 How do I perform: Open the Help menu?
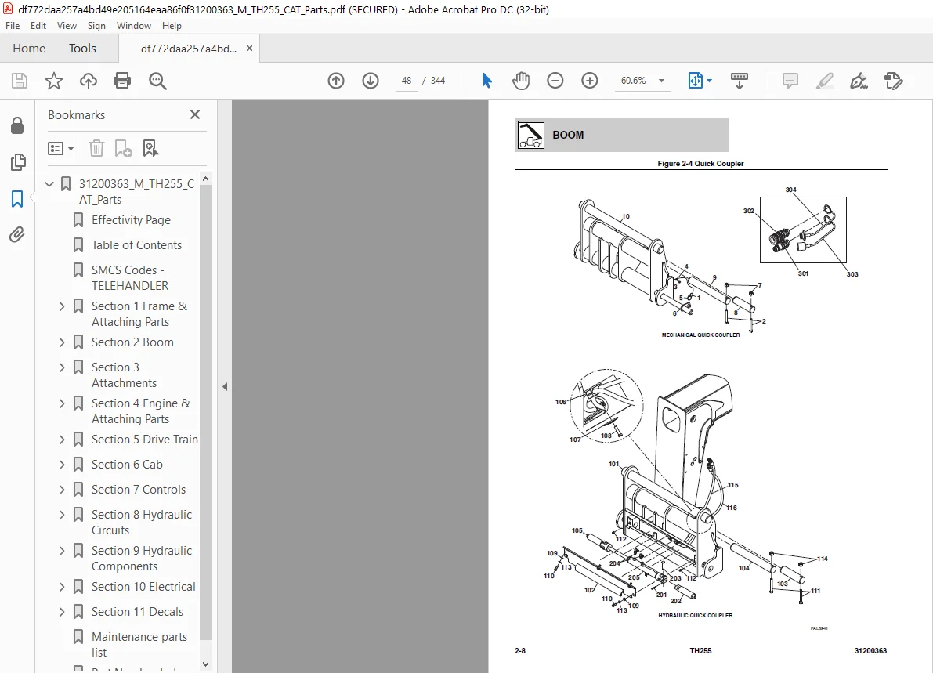click(172, 26)
